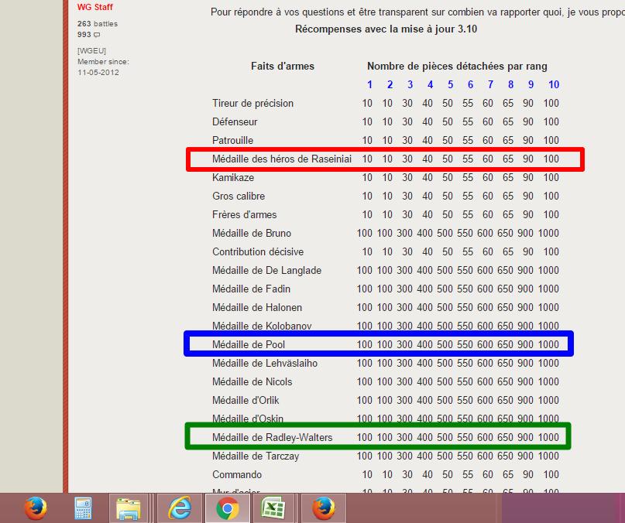Click rank 1 value 100 in Médaille de Pool row
625x523 pixels.
pyautogui.click(x=364, y=344)
